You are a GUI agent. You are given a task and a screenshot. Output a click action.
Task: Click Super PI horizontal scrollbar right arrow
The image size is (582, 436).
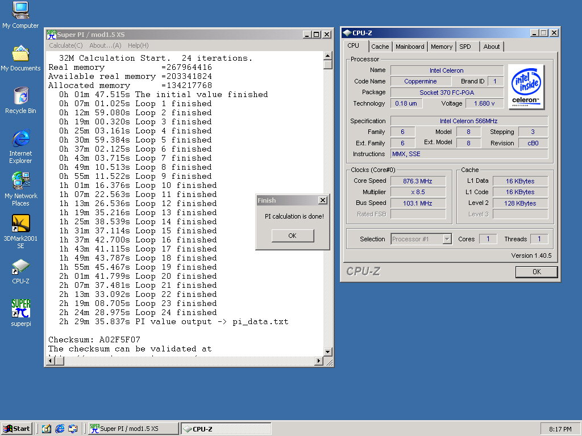pyautogui.click(x=319, y=360)
